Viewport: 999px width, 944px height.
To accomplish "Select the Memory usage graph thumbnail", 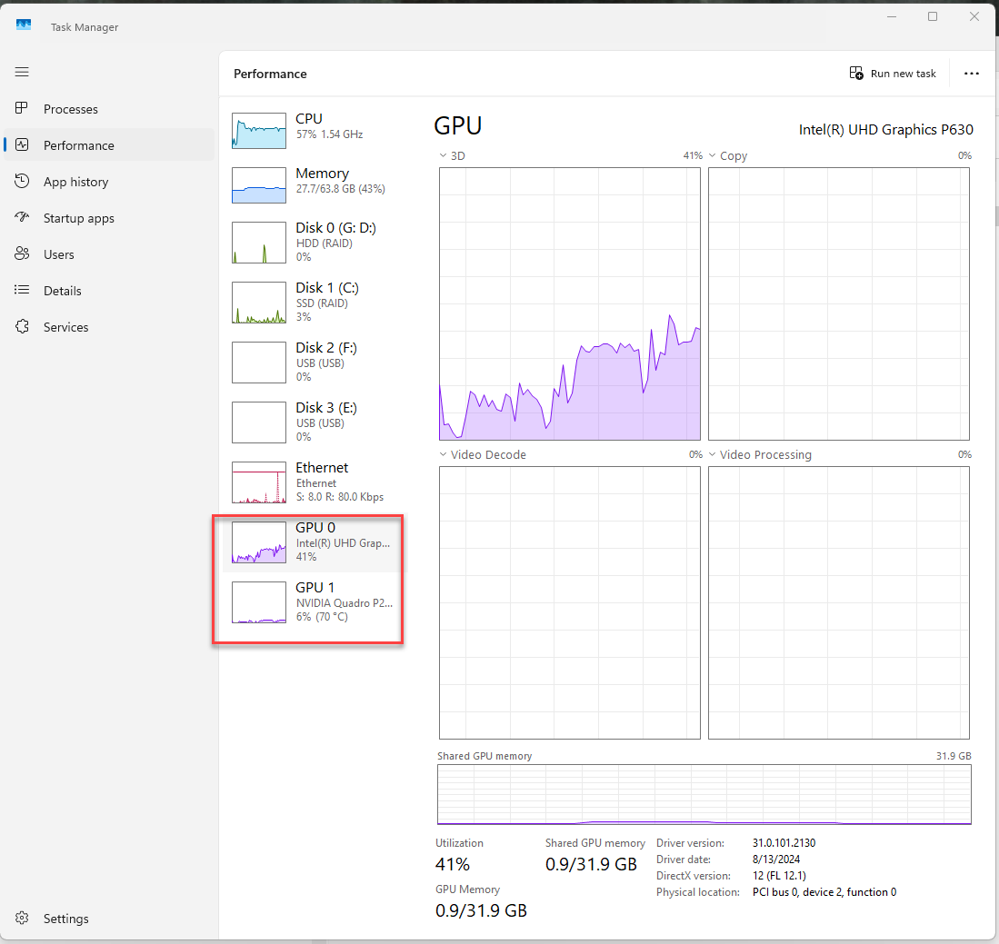I will click(x=259, y=185).
